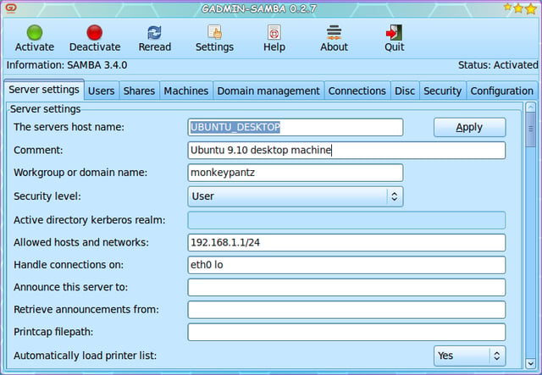
Task: Go to the Machines tab
Action: 186,91
